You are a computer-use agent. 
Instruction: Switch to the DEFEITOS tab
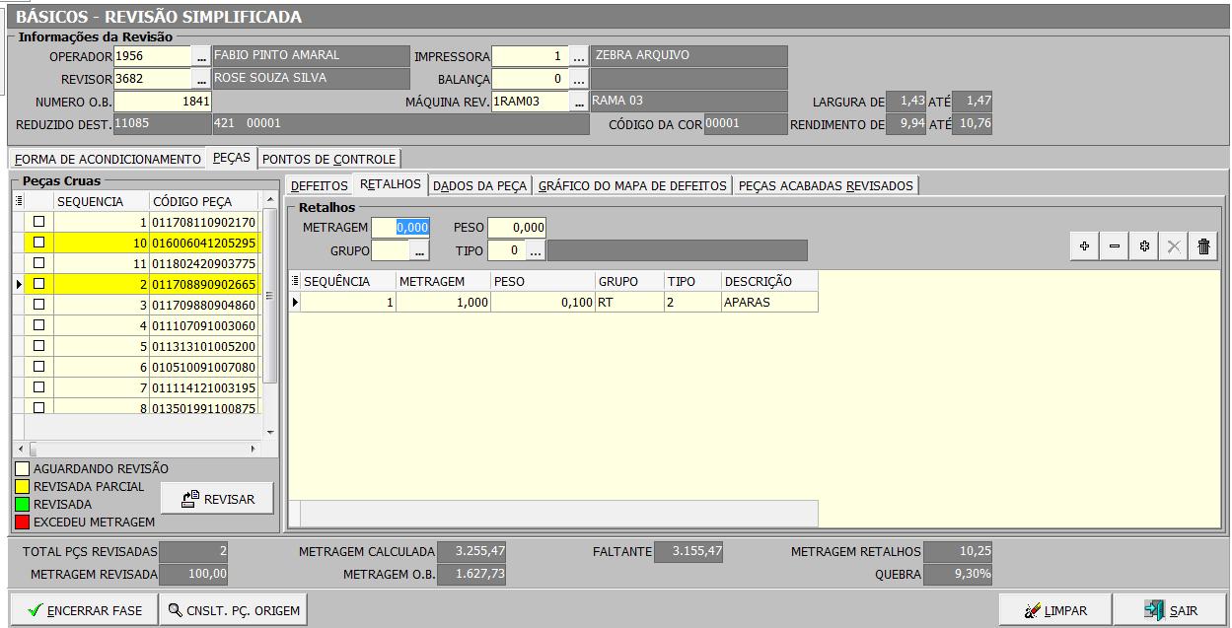click(x=319, y=185)
